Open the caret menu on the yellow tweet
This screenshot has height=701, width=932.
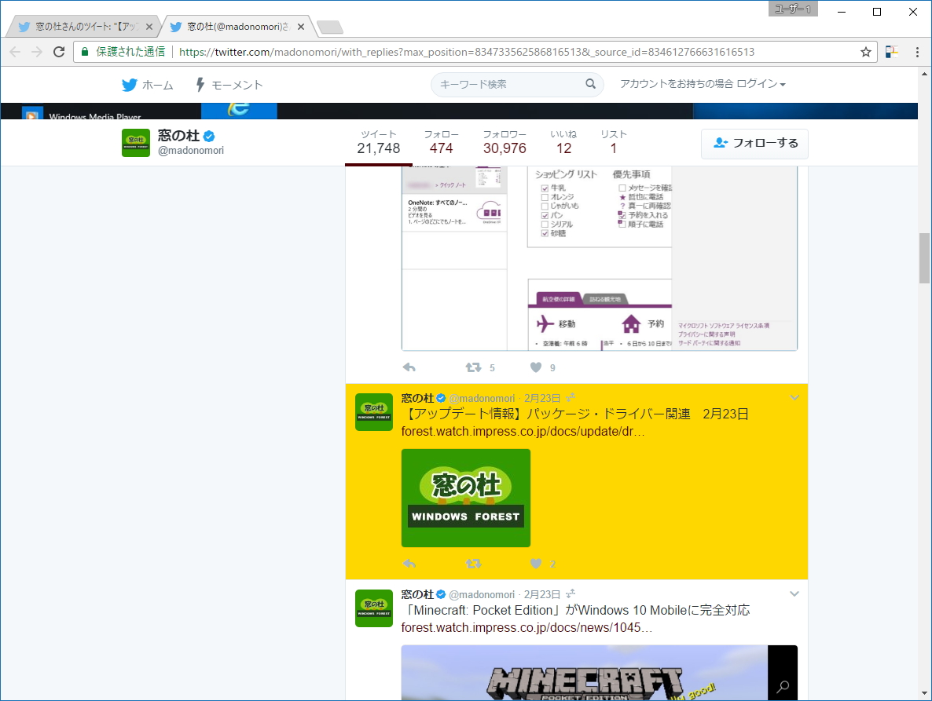pyautogui.click(x=794, y=397)
